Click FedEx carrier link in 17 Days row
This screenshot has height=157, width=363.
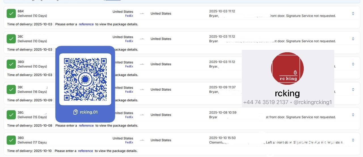coord(129,142)
